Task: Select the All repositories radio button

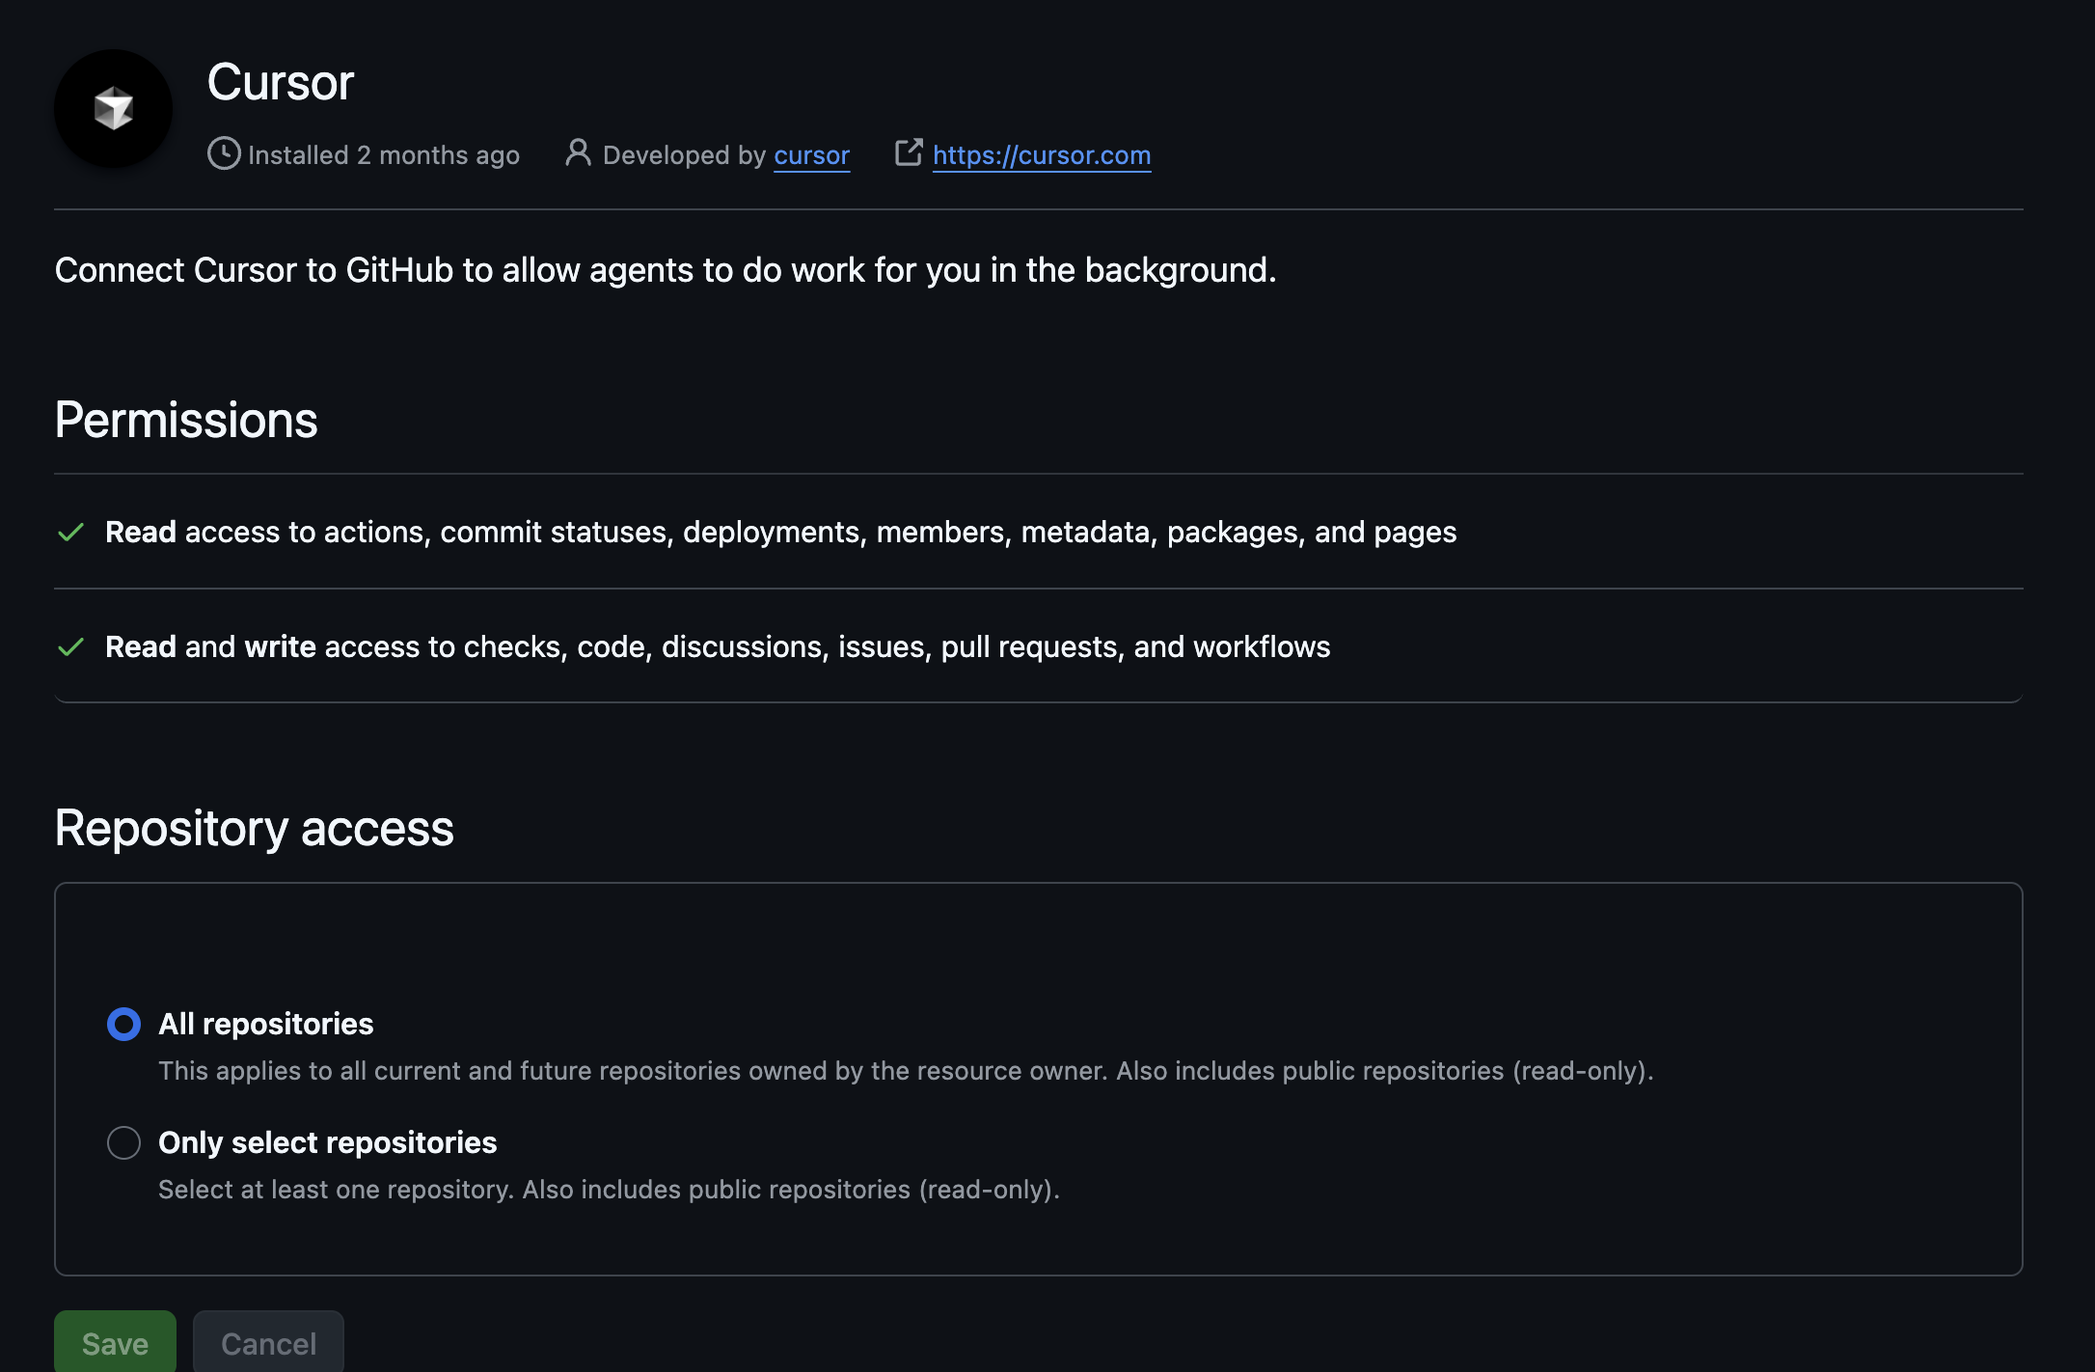Action: [x=123, y=1024]
